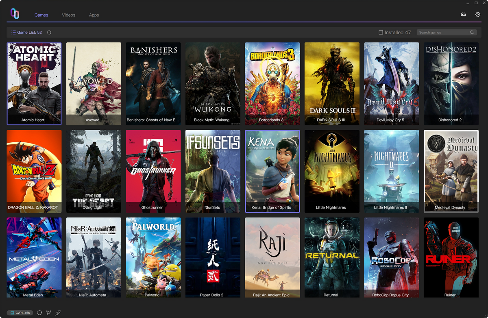Switch to the Apps tab
The width and height of the screenshot is (488, 318).
click(94, 15)
